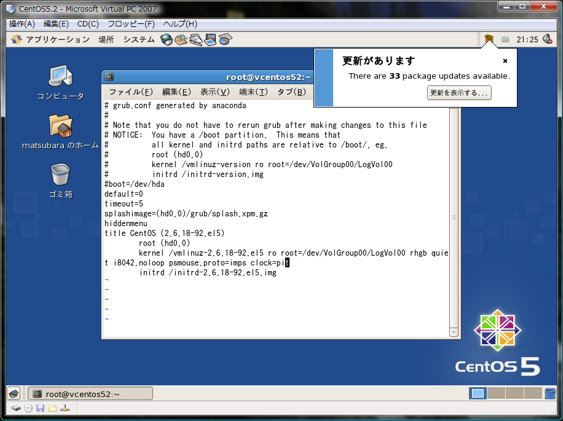563x421 pixels.
Task: Click the 更新を表示する... button
Action: [459, 93]
